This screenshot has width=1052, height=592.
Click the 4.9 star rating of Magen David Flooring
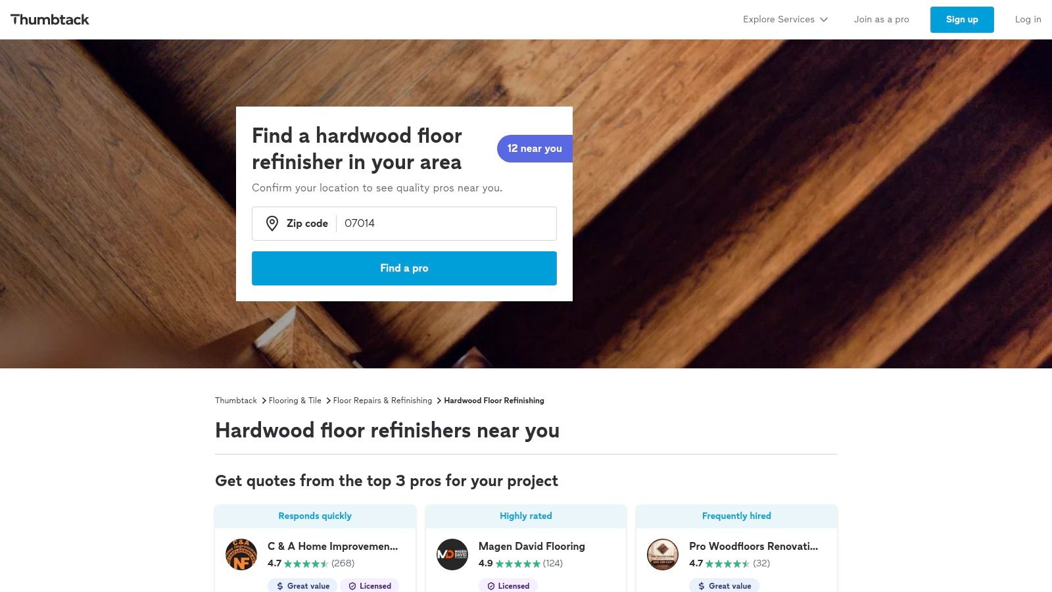[x=519, y=564]
